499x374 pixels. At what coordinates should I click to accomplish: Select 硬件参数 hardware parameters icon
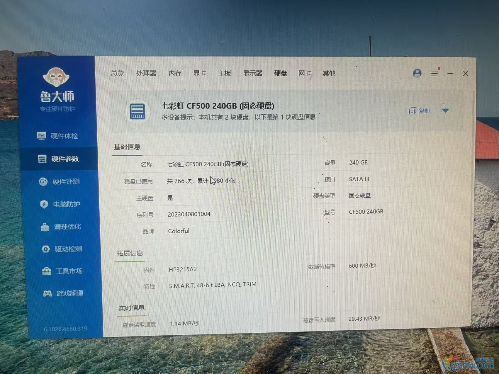point(42,159)
